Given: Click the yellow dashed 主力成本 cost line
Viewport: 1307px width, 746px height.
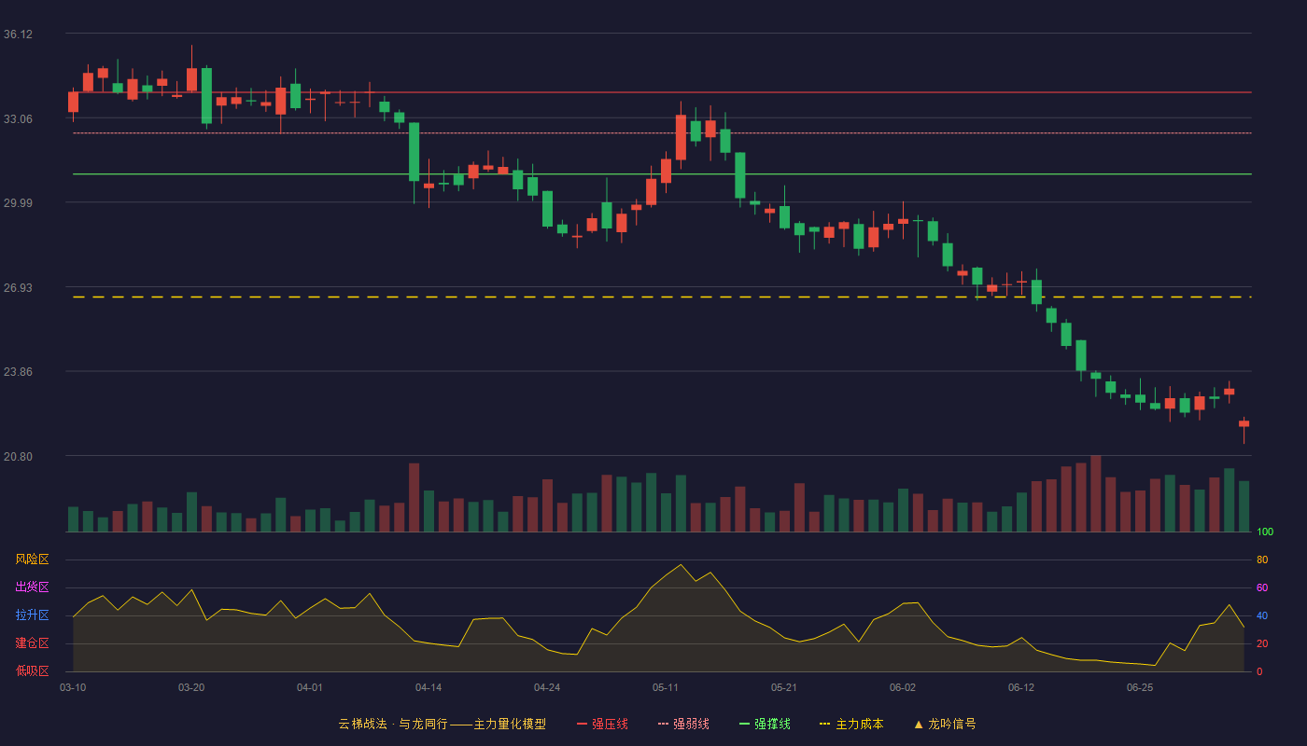Looking at the screenshot, I should [662, 297].
